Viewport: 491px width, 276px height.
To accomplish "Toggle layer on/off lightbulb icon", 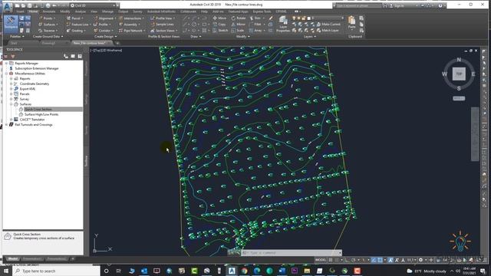I will click(x=294, y=18).
